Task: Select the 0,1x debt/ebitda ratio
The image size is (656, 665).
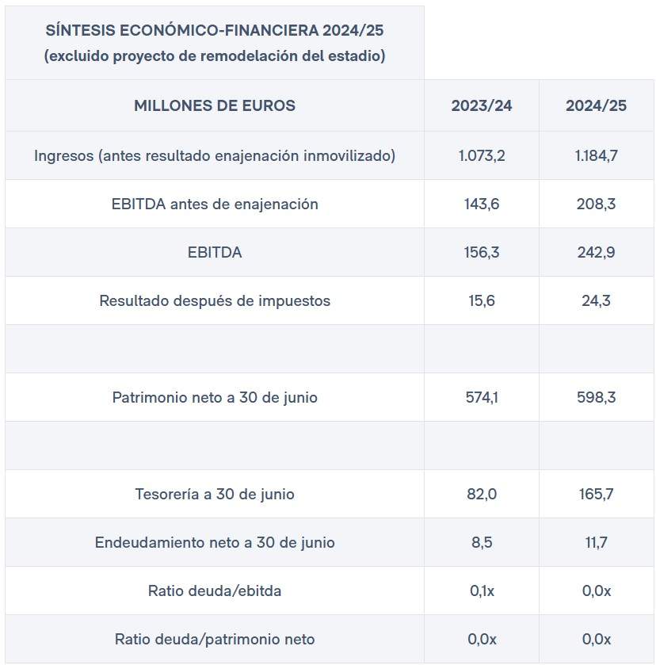Action: pyautogui.click(x=482, y=590)
